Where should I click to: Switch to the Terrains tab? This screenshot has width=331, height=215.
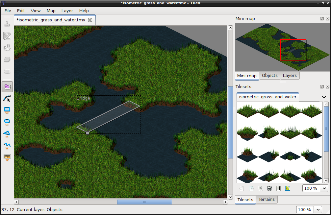click(267, 200)
